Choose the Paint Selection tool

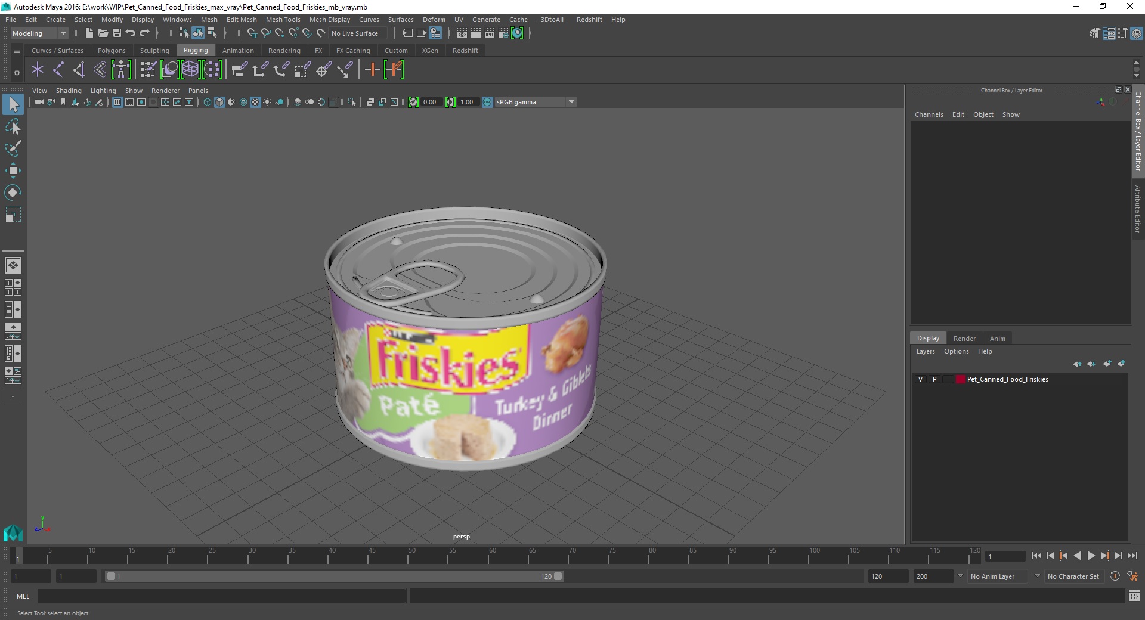(x=13, y=148)
